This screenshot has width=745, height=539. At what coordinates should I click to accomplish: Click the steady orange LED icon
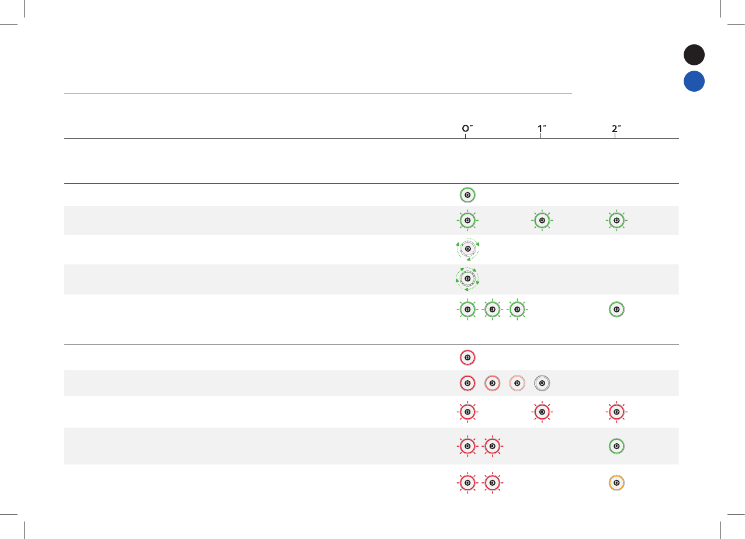click(x=616, y=484)
